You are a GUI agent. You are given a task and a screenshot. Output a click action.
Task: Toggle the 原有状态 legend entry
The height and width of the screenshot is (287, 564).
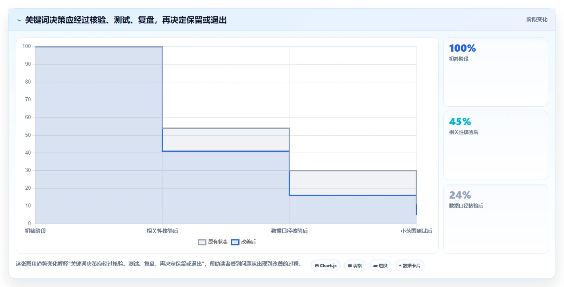click(213, 242)
